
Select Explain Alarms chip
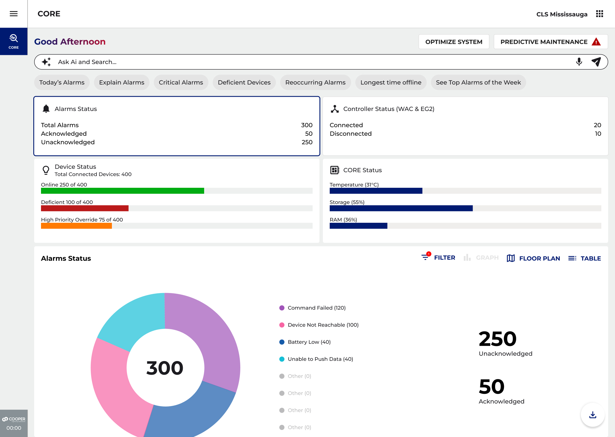click(x=122, y=83)
